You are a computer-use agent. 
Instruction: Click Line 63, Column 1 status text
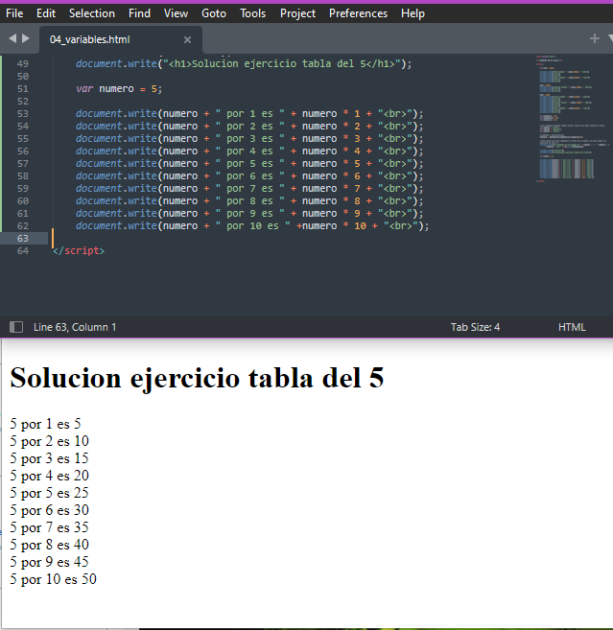pos(75,327)
